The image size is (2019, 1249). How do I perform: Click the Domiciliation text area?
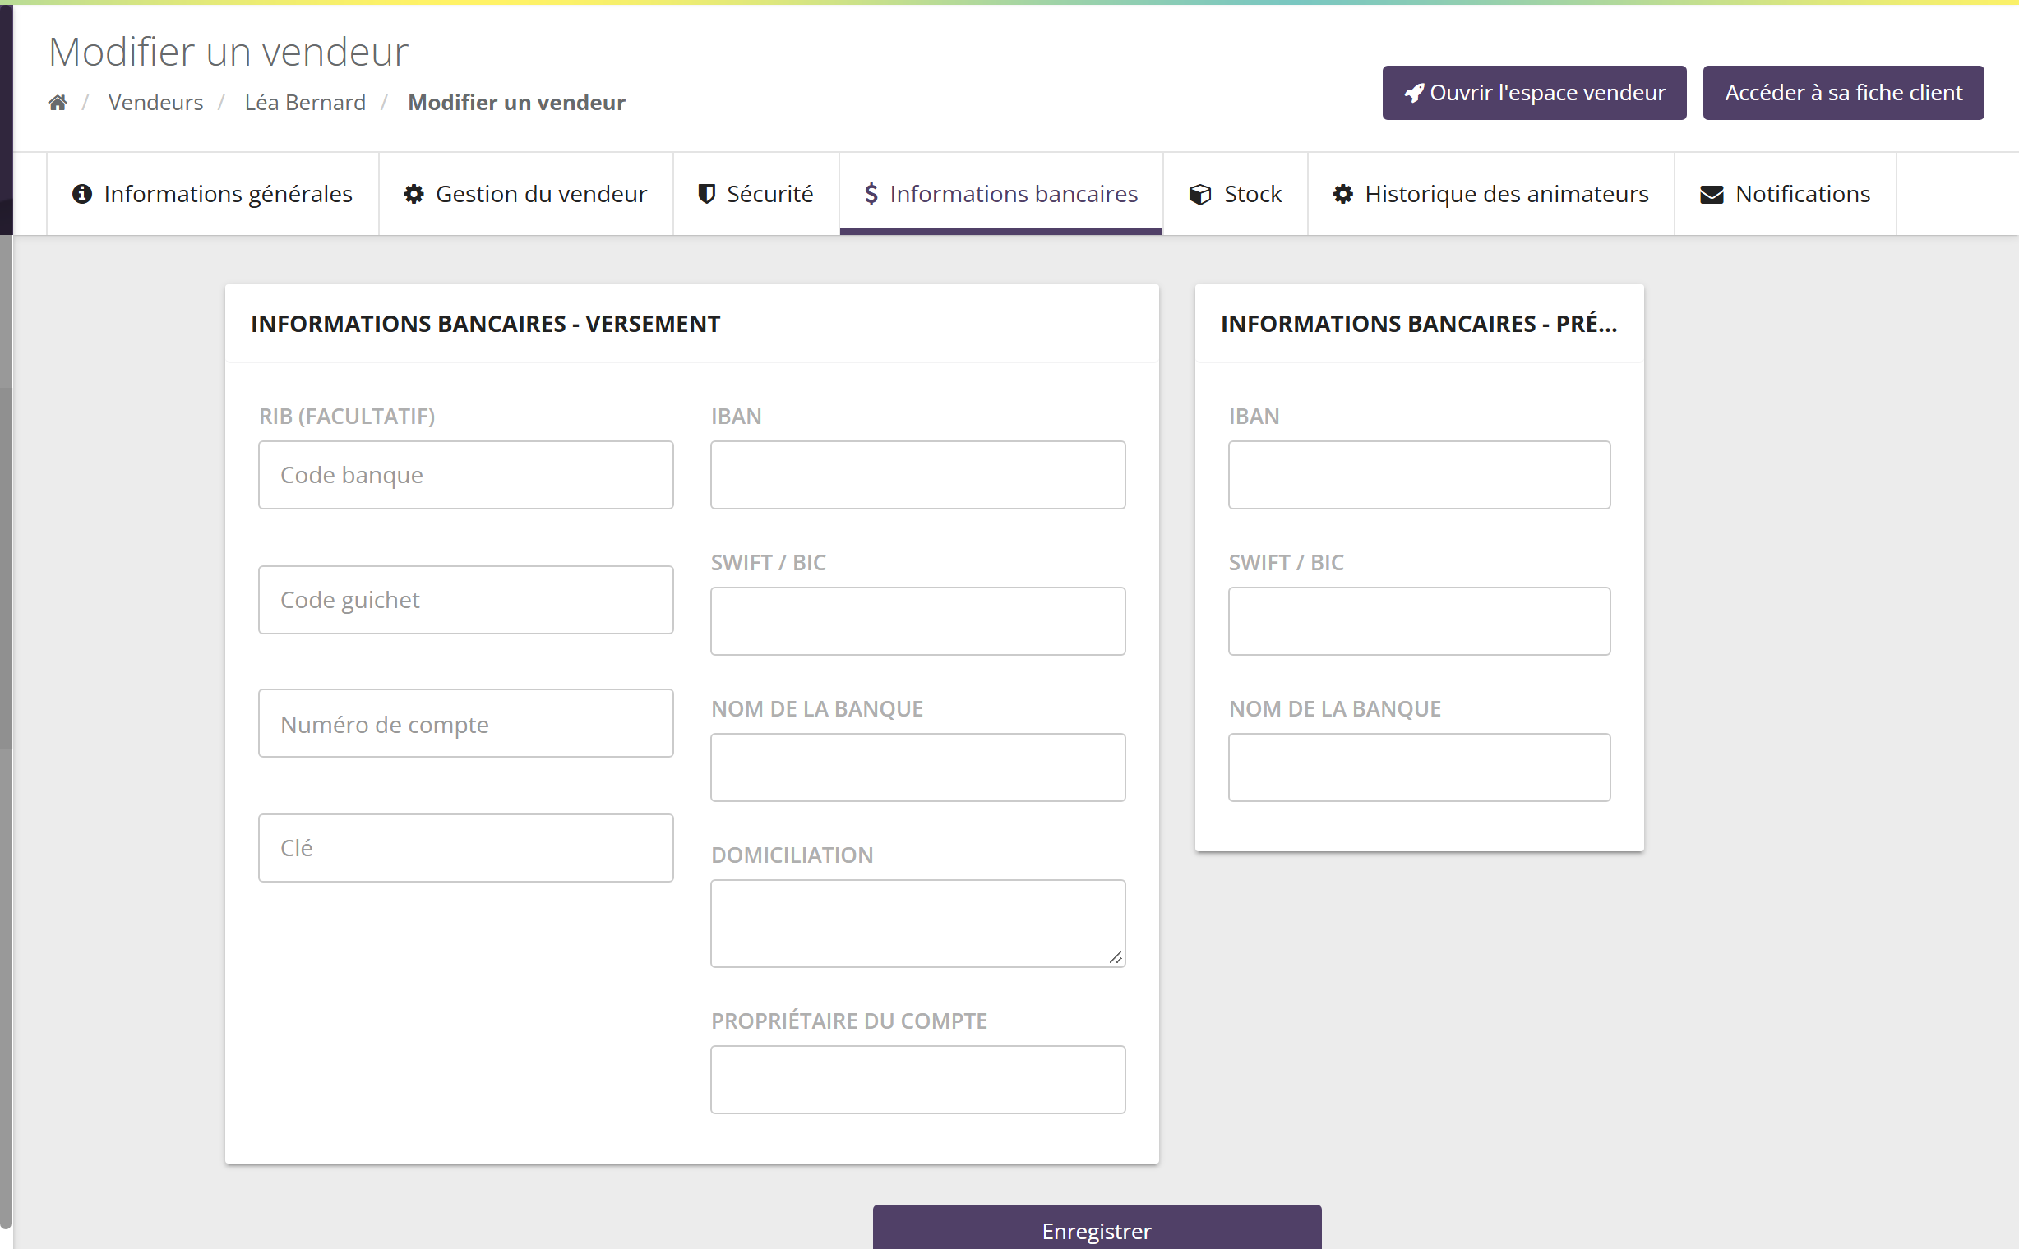click(918, 924)
